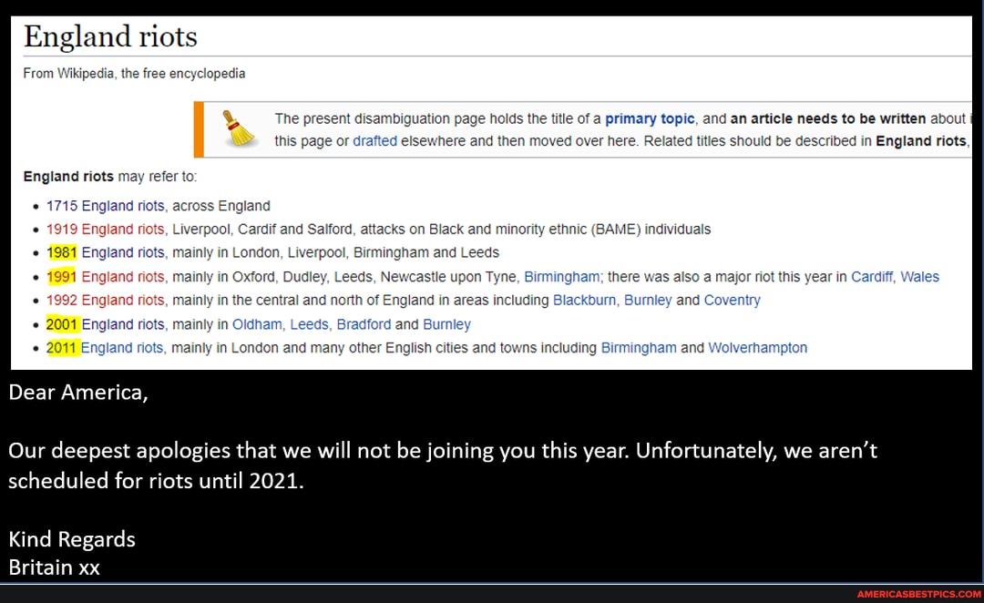Image resolution: width=984 pixels, height=603 pixels.
Task: Open Burnley link in the 2001 entry
Action: [x=446, y=324]
